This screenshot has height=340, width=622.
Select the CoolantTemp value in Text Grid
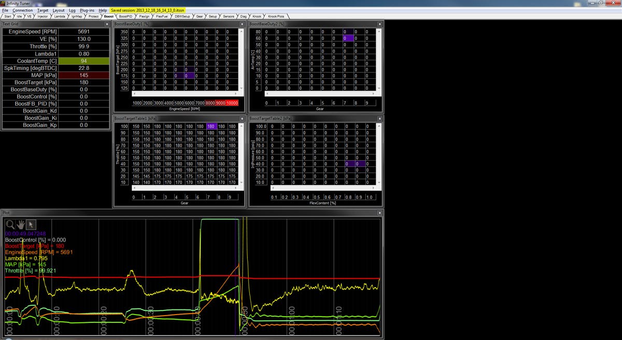pyautogui.click(x=83, y=61)
